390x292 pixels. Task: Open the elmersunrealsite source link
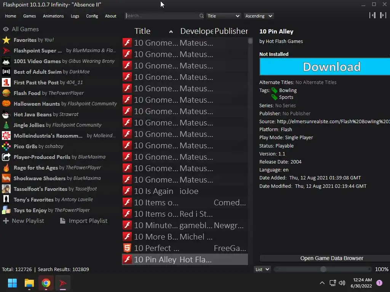(x=333, y=121)
